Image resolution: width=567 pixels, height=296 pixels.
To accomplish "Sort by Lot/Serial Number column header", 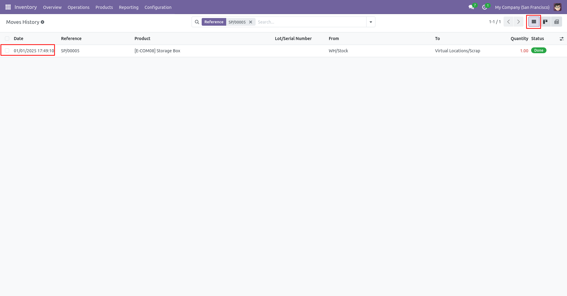I will click(x=293, y=39).
